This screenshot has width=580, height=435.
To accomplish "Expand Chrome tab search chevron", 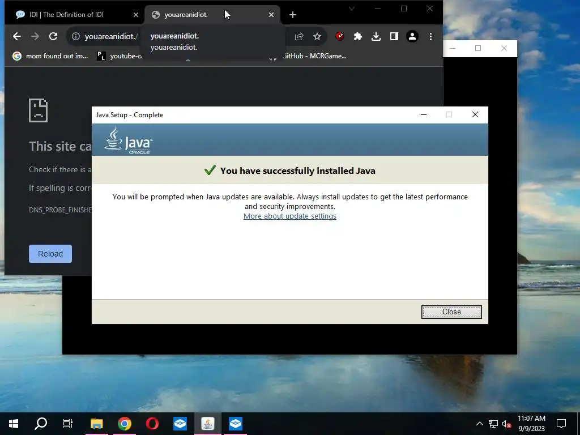I will pyautogui.click(x=352, y=8).
